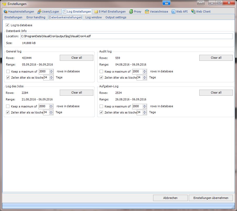
Task: Click the Users/Logon tab icon
Action: (39, 12)
